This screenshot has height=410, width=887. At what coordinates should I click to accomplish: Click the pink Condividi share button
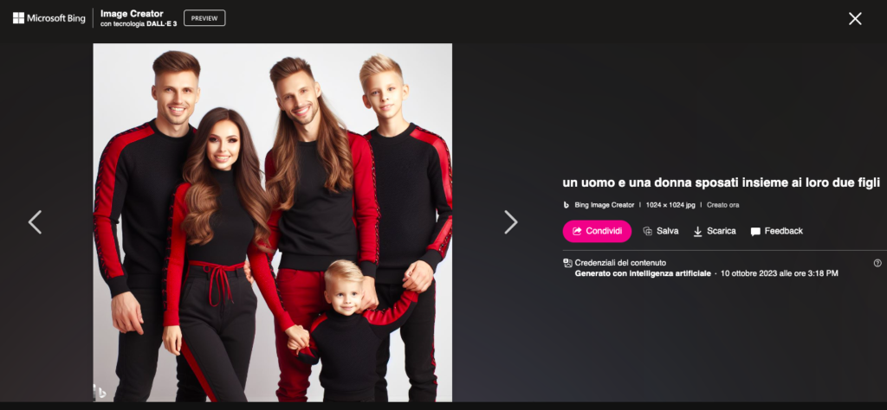[x=597, y=231]
